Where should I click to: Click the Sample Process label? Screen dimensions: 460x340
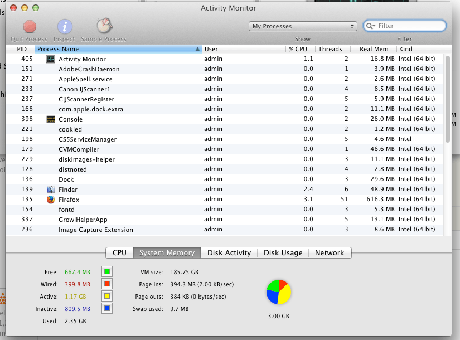click(x=104, y=39)
